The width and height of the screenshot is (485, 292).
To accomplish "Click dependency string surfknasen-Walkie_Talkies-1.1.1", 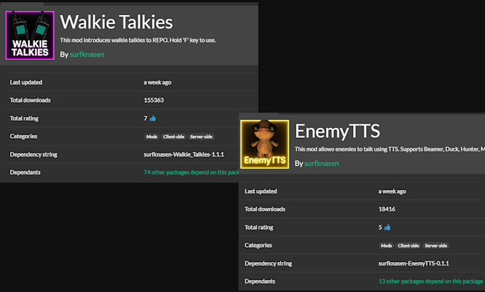I will tap(184, 154).
